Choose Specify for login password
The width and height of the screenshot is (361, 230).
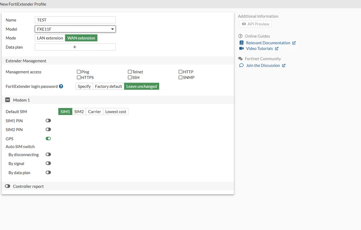84,87
